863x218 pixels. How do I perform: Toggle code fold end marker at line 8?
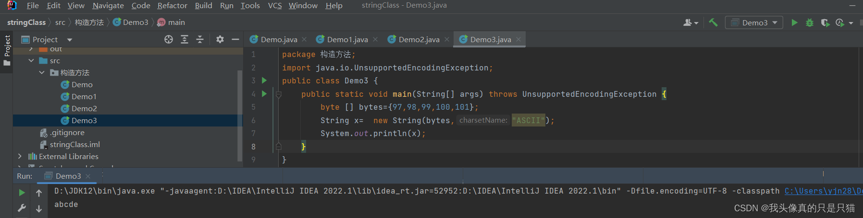[278, 146]
